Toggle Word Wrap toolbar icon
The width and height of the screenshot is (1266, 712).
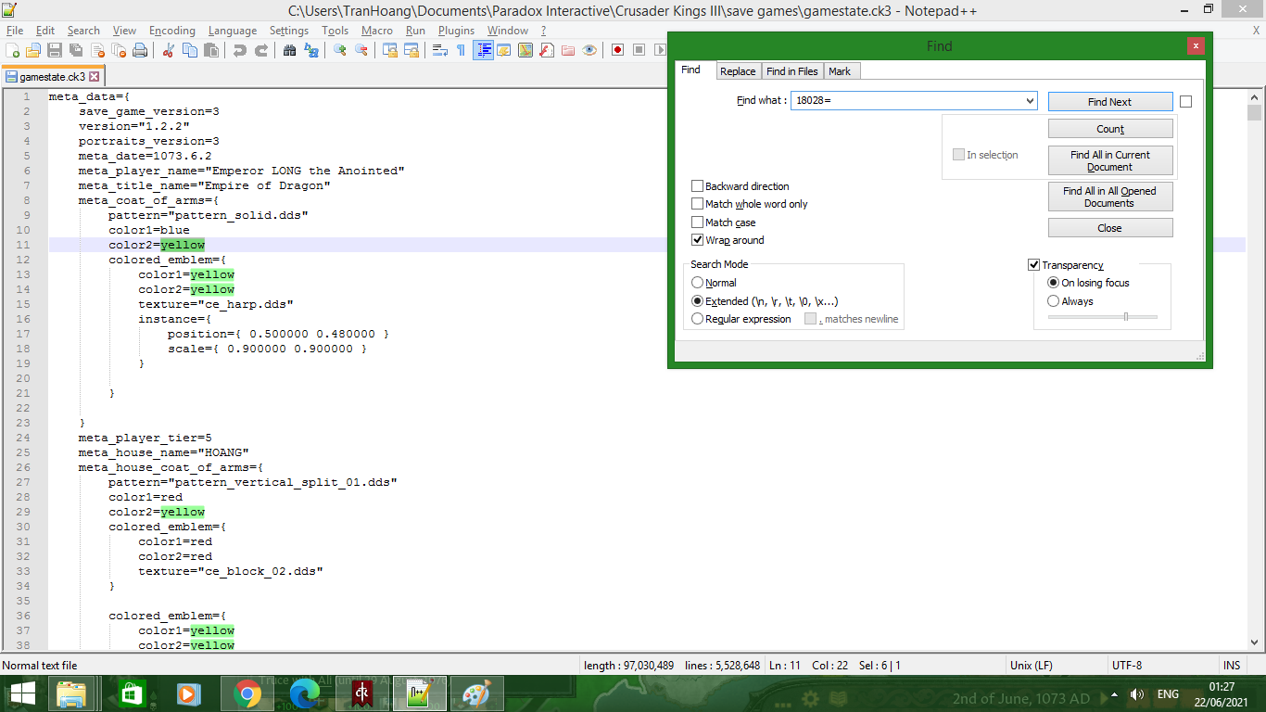(440, 50)
